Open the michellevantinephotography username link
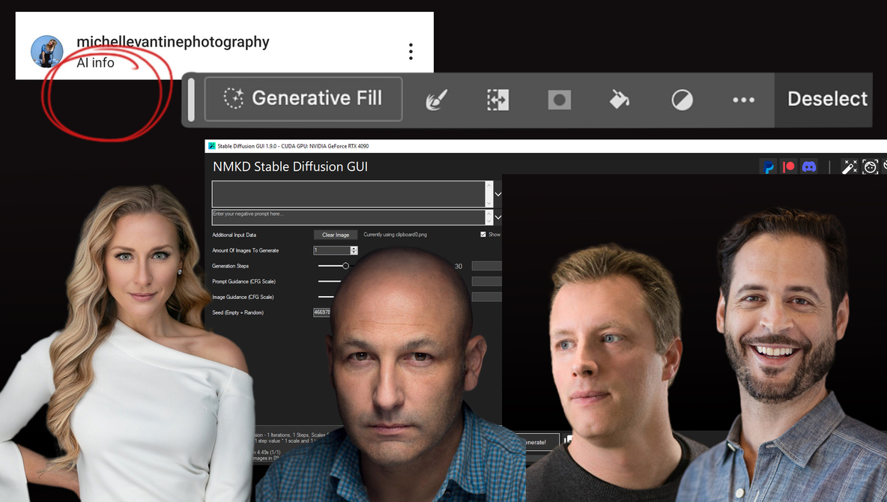Image resolution: width=887 pixels, height=502 pixels. [172, 42]
